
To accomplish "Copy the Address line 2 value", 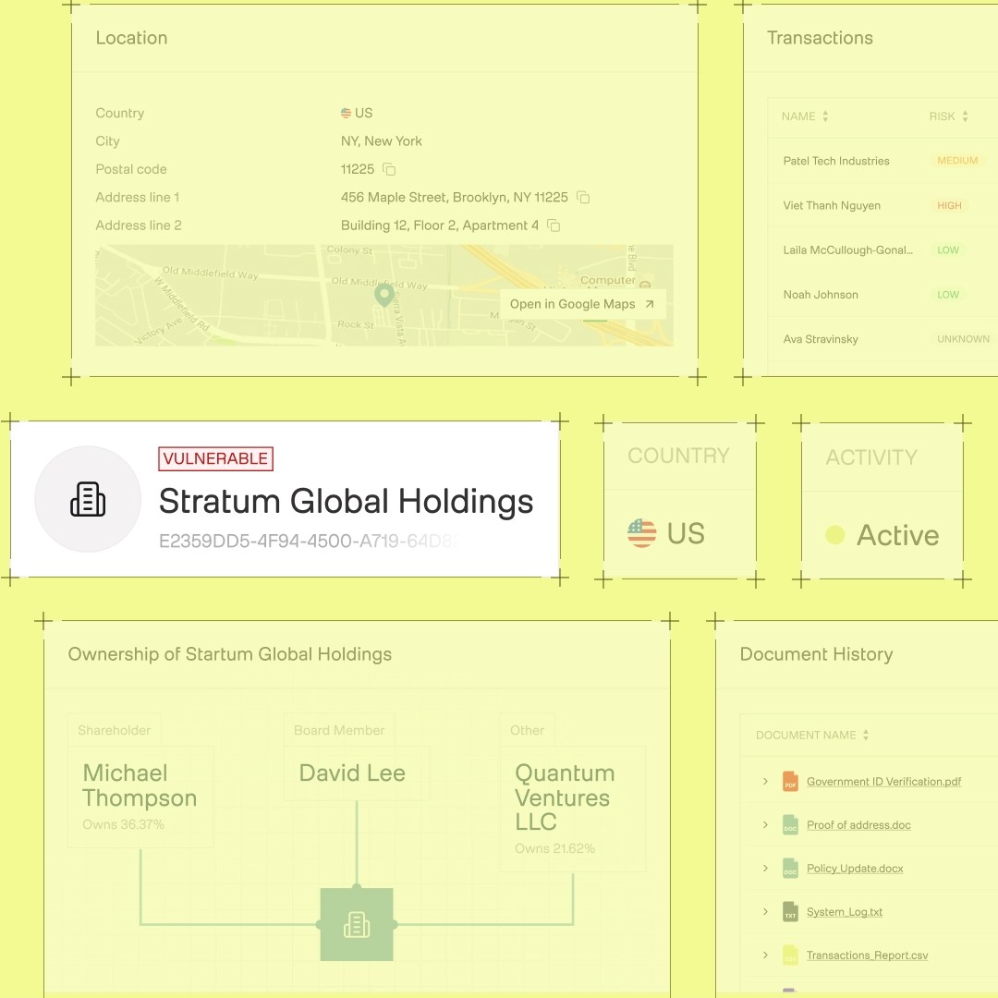I will (554, 225).
